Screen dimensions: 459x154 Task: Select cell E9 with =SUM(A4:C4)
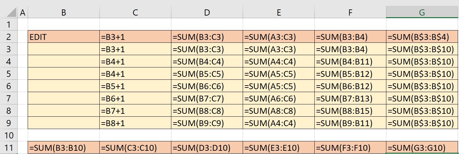tap(279, 123)
